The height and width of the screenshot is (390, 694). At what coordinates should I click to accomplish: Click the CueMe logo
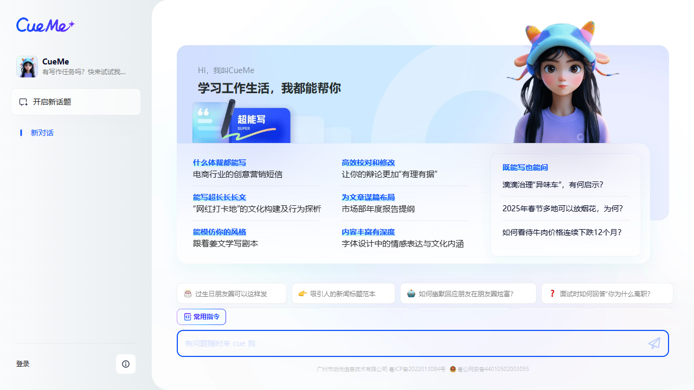pyautogui.click(x=45, y=25)
